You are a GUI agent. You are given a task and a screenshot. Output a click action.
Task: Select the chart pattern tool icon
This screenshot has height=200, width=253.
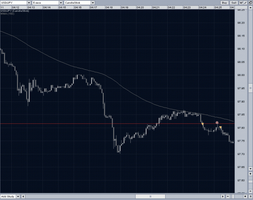coord(241,2)
